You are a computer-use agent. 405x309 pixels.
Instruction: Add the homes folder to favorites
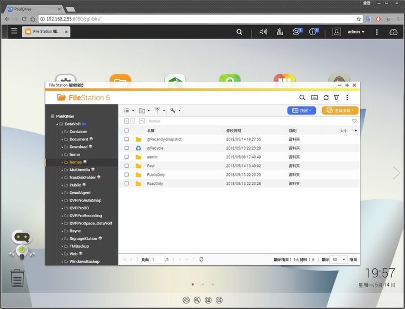(x=354, y=121)
